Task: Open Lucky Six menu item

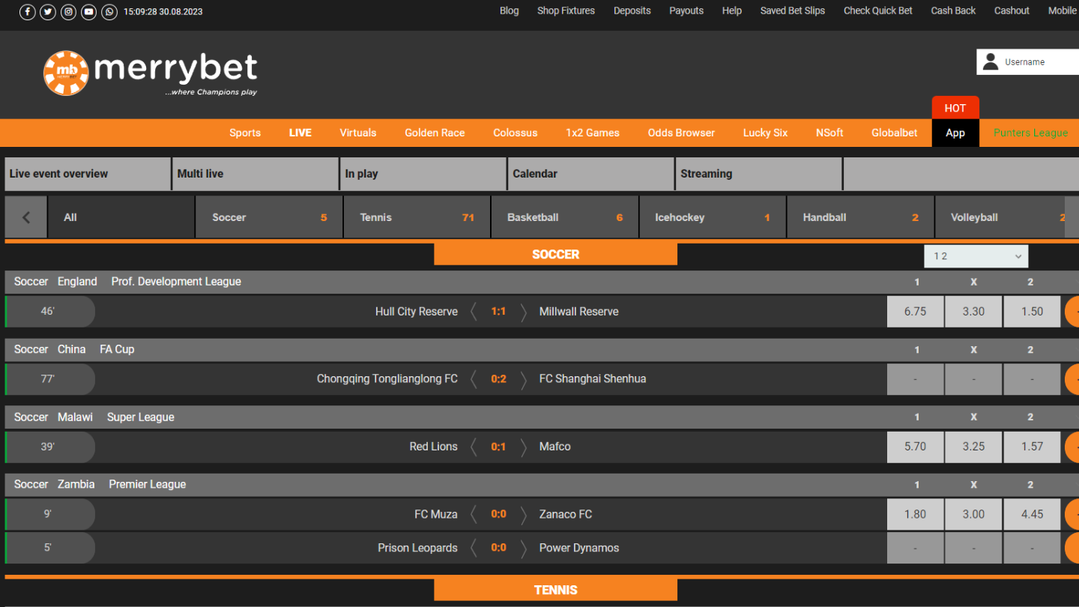Action: point(765,133)
